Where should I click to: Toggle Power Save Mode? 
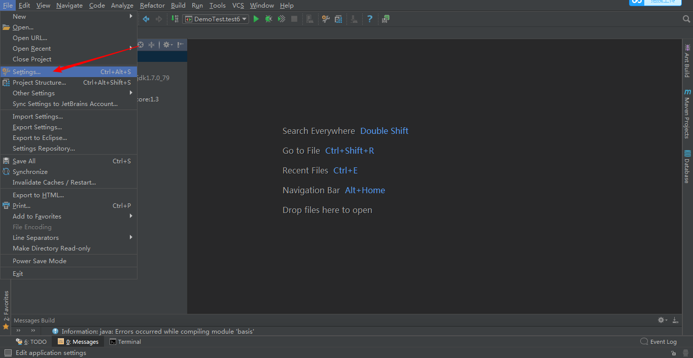40,261
